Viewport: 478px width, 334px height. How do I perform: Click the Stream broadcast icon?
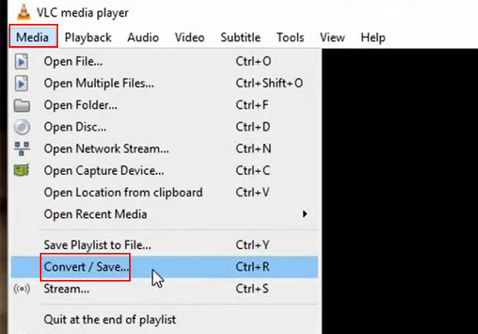click(22, 289)
